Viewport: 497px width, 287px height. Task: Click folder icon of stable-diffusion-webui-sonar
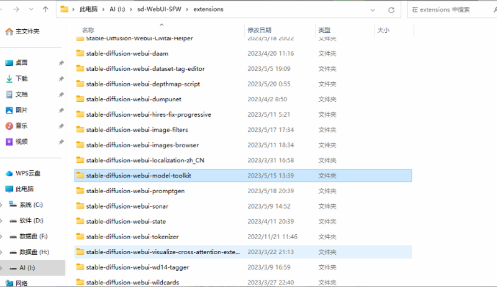(x=80, y=206)
